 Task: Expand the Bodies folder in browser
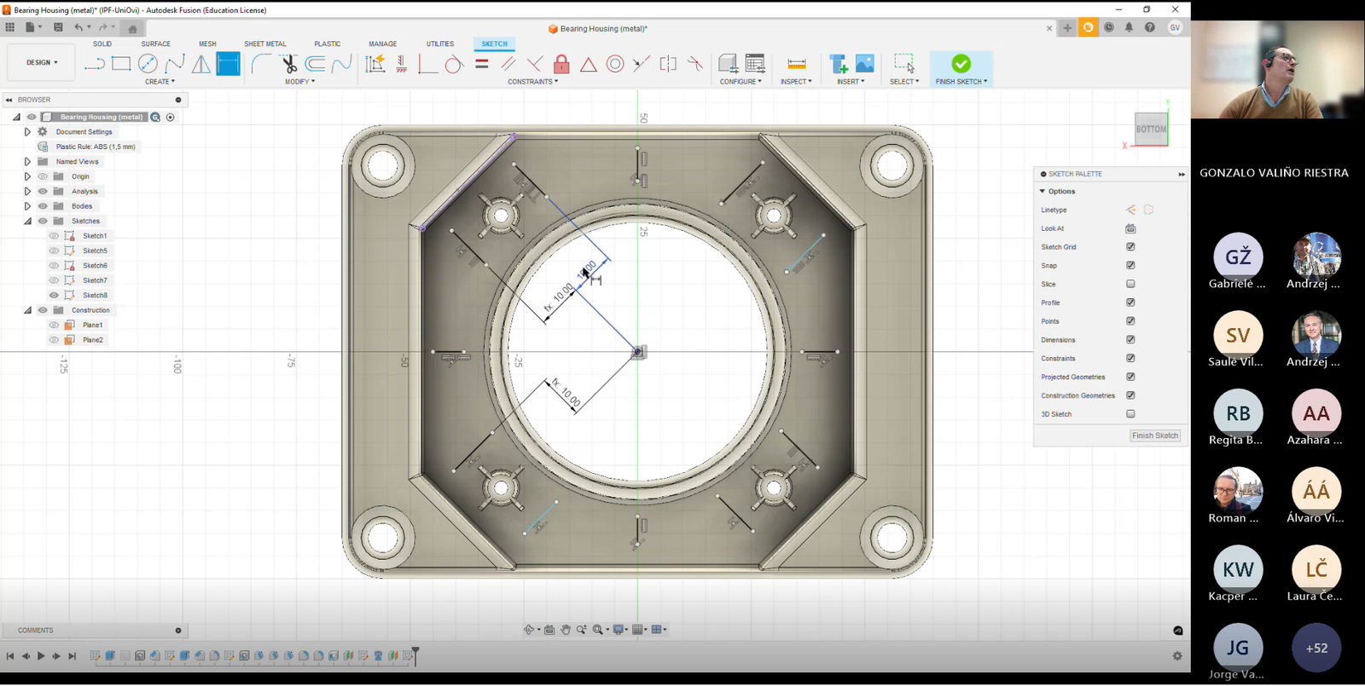tap(27, 206)
